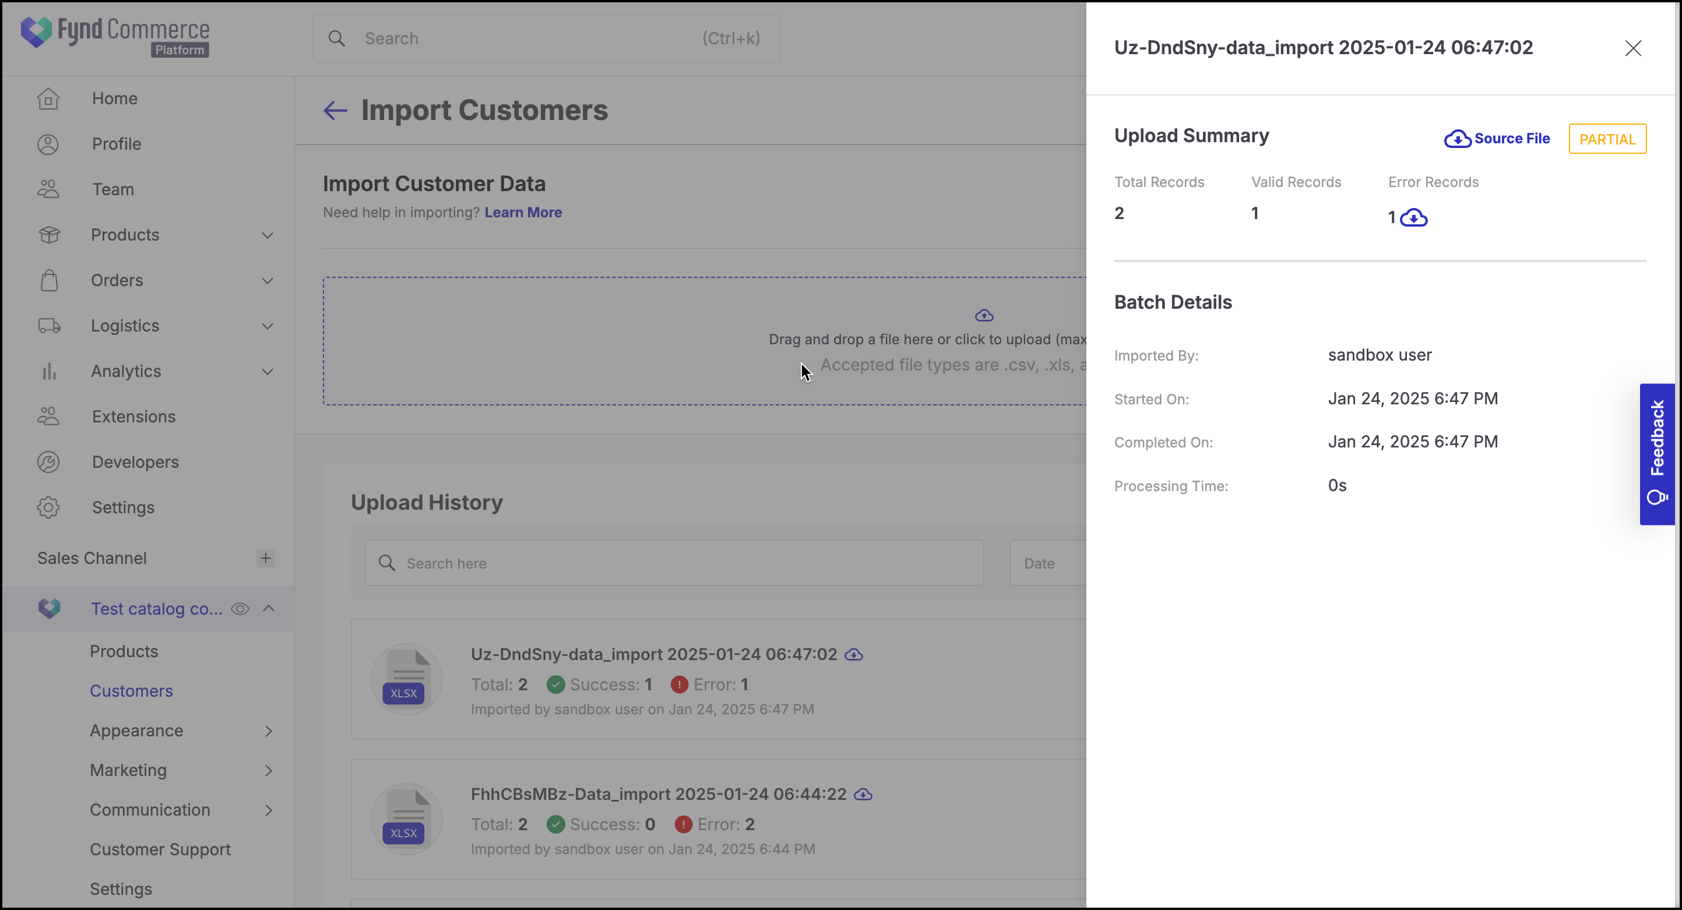Viewport: 1682px width, 910px height.
Task: Click the Total Records label
Action: [x=1159, y=182]
